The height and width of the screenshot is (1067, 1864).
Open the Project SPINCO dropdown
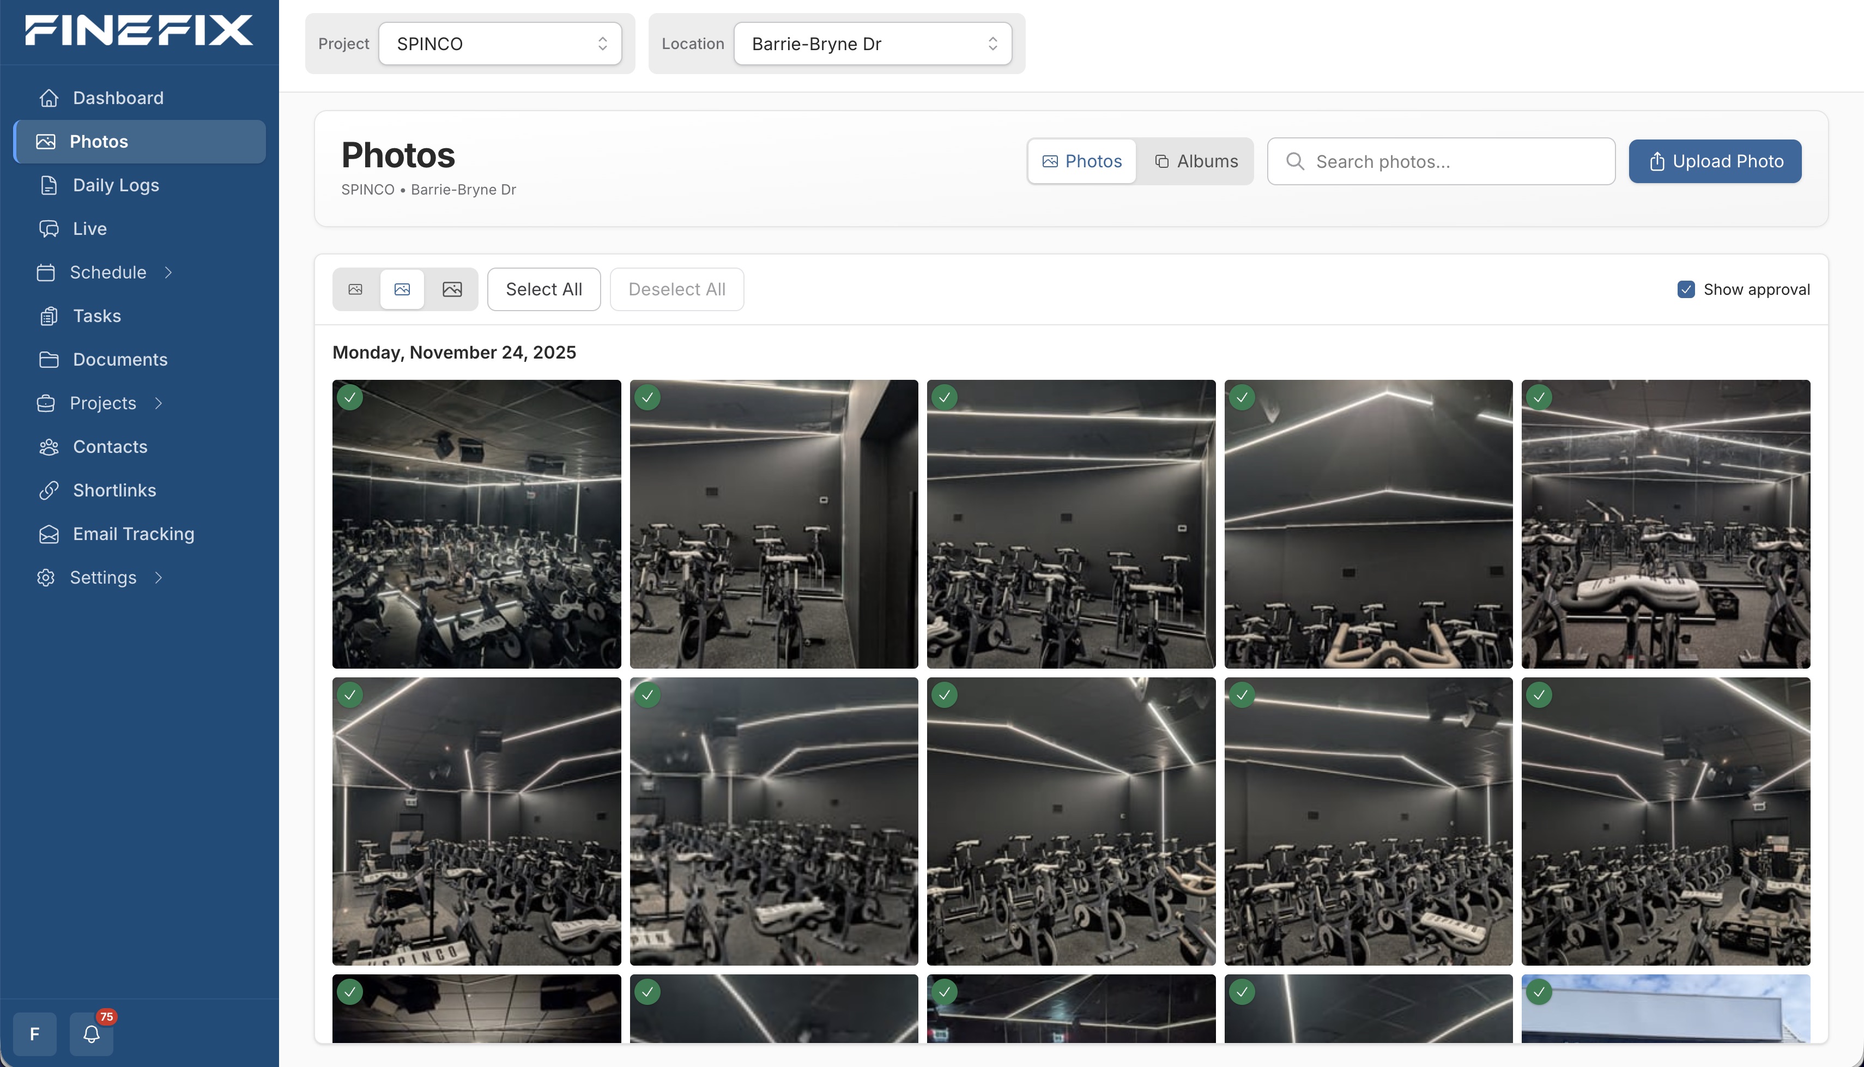[x=500, y=44]
